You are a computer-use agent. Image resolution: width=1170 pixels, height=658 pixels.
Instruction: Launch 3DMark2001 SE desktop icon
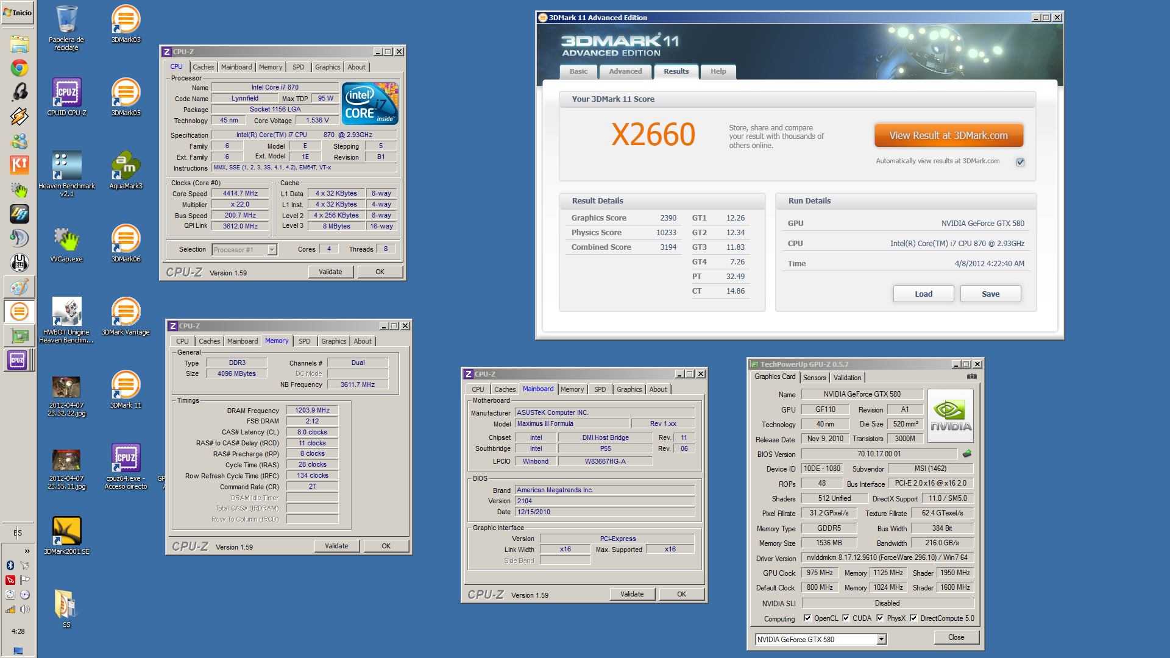(66, 536)
